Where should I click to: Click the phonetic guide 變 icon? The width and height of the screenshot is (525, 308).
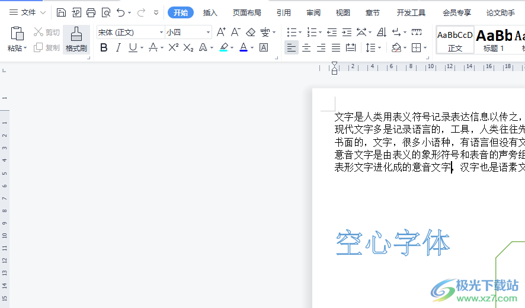265,32
